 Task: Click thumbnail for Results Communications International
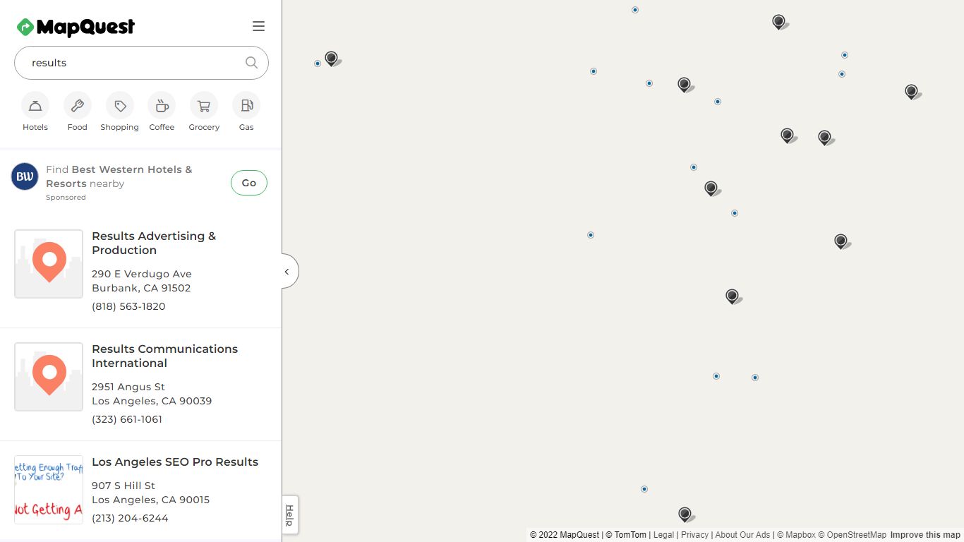pyautogui.click(x=49, y=377)
